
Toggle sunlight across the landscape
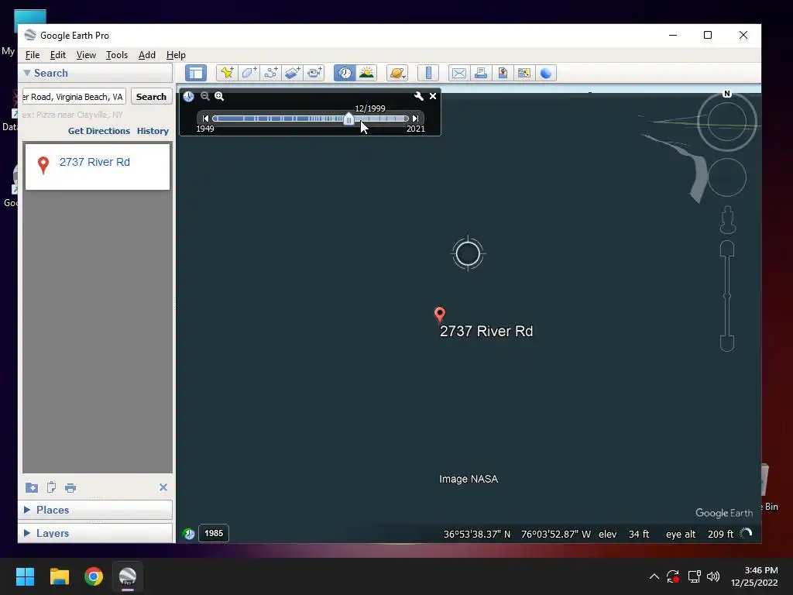(366, 73)
